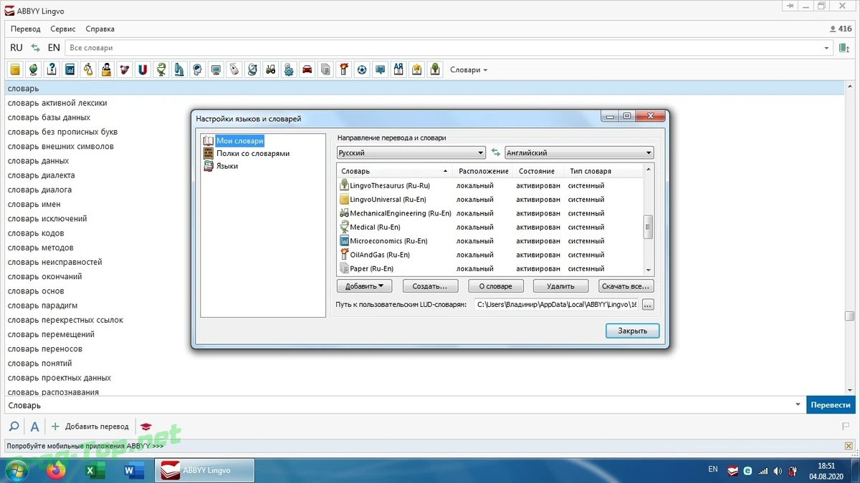Select Языки in the tree

tap(227, 166)
